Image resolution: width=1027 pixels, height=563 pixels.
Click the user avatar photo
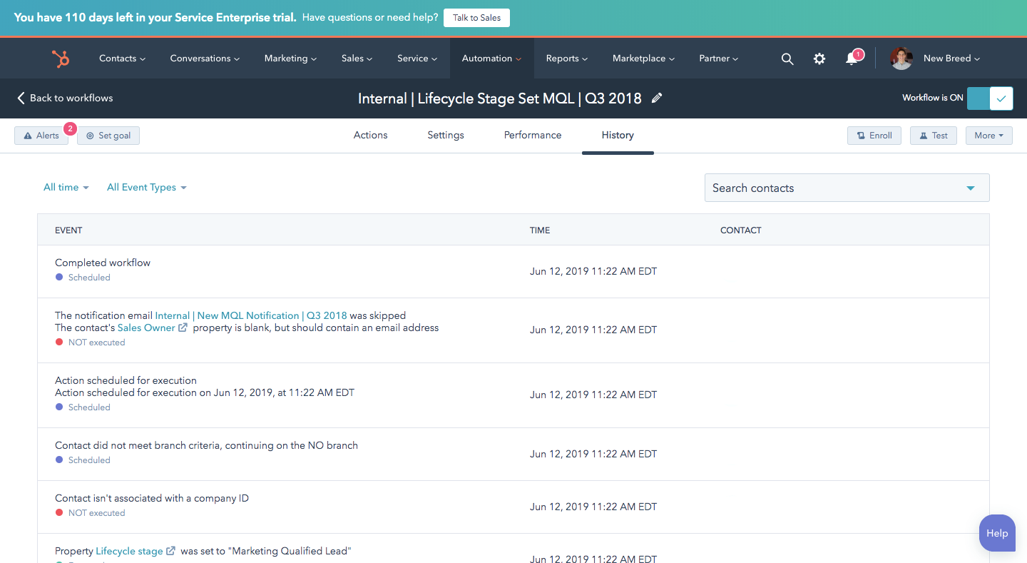pos(901,59)
